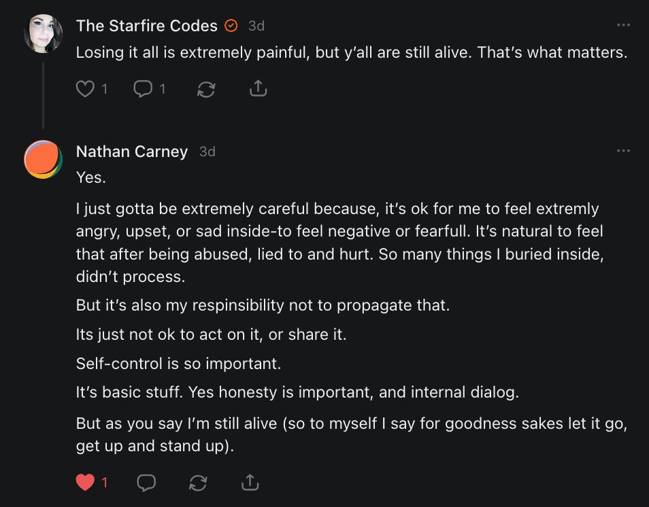View like count on Starfire Codes comment
The height and width of the screenshot is (507, 649).
(x=104, y=88)
